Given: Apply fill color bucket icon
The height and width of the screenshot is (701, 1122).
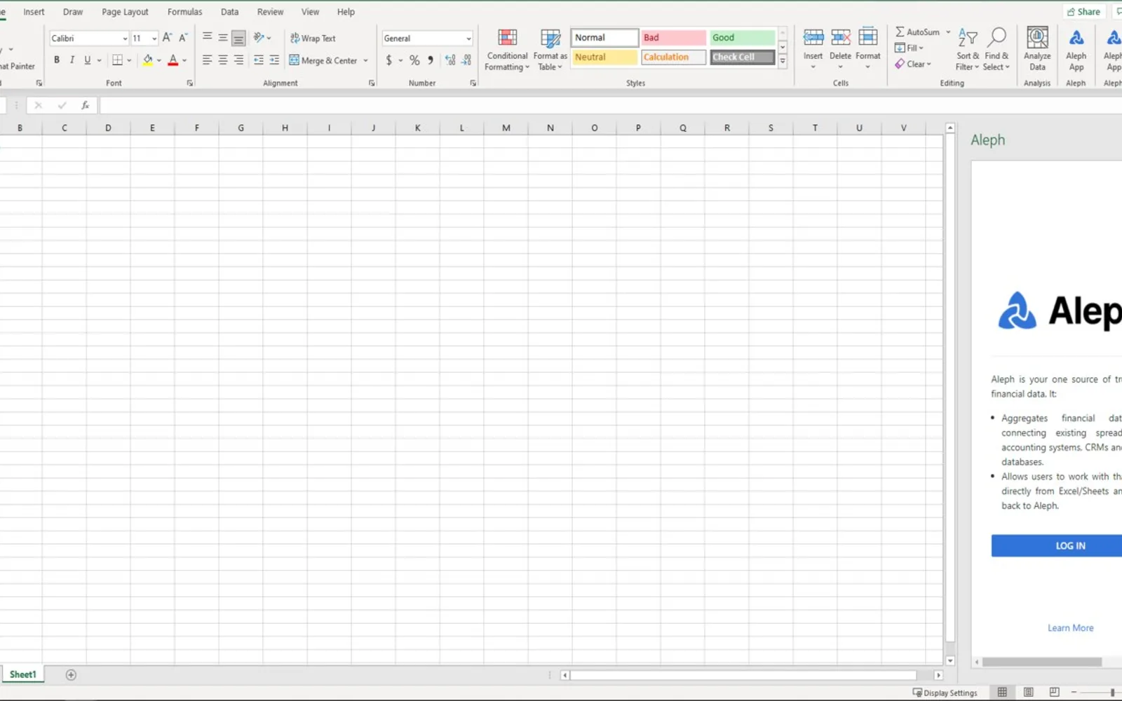Looking at the screenshot, I should coord(147,60).
